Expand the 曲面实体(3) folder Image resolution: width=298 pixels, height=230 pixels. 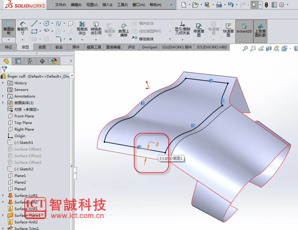pyautogui.click(x=3, y=103)
